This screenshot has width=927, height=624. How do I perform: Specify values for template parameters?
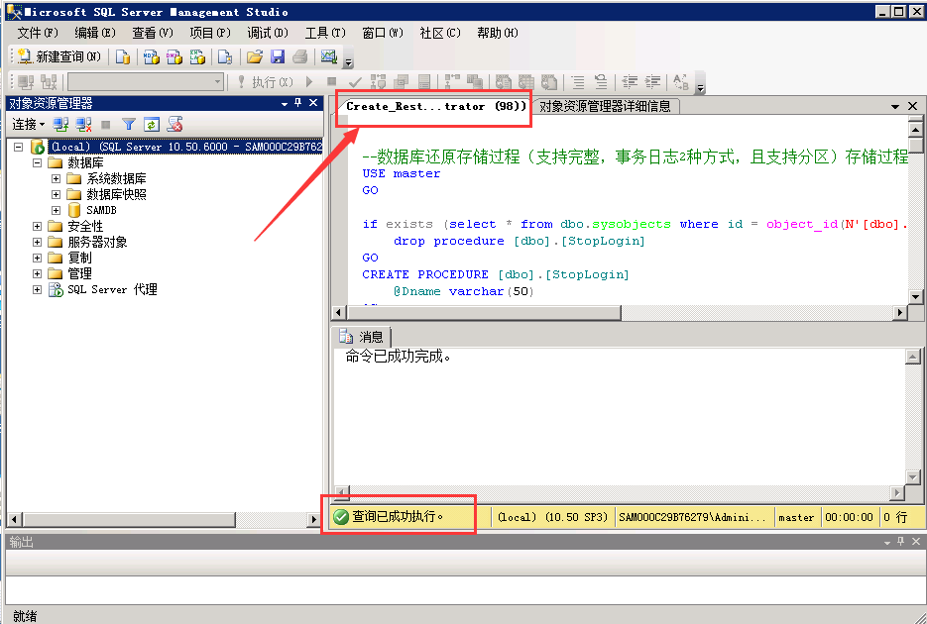click(x=680, y=82)
